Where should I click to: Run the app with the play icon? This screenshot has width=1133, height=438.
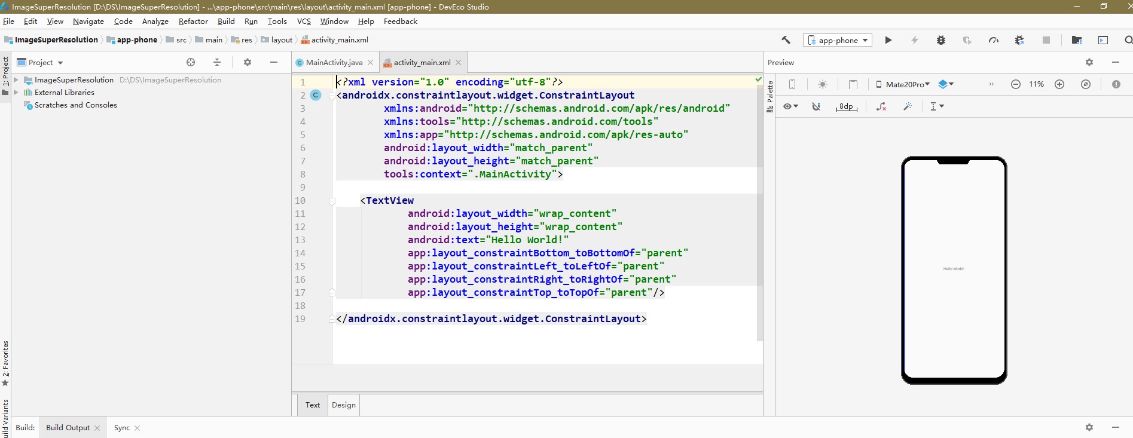[x=888, y=40]
